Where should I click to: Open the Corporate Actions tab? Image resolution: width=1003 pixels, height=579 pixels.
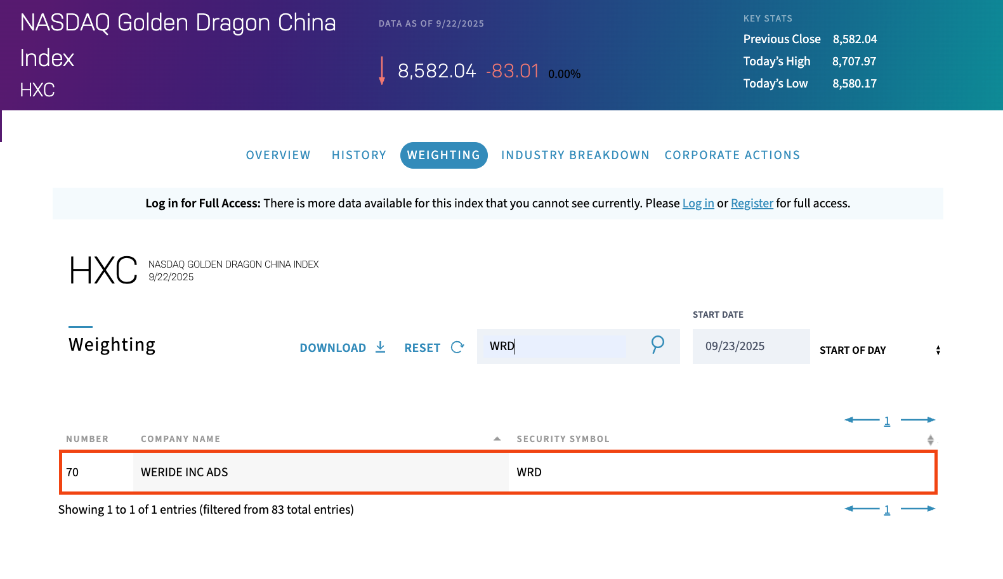[x=732, y=155]
